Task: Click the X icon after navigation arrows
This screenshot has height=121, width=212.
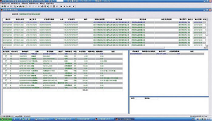Action: coord(74,6)
